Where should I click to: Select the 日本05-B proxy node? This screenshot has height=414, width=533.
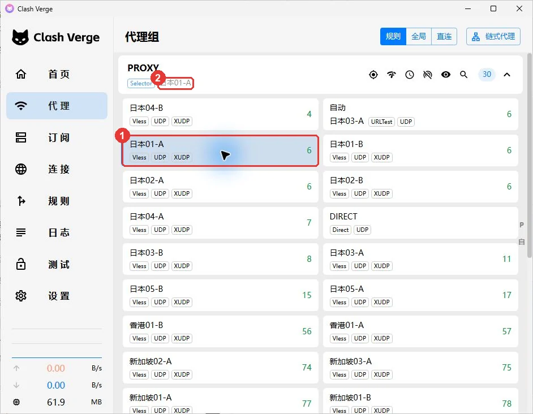coord(220,295)
